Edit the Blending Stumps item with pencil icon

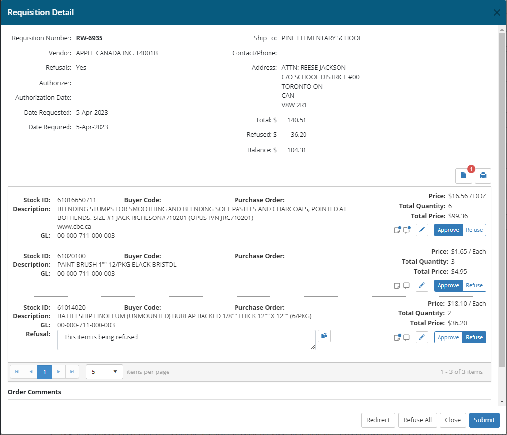tap(422, 230)
